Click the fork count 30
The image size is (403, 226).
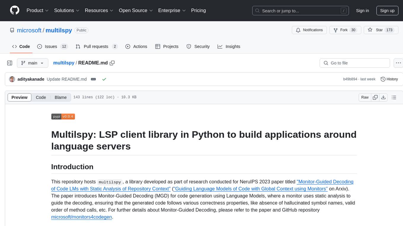pos(353,30)
